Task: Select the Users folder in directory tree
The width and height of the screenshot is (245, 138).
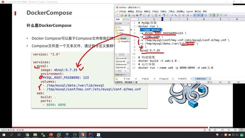Action: point(121,30)
